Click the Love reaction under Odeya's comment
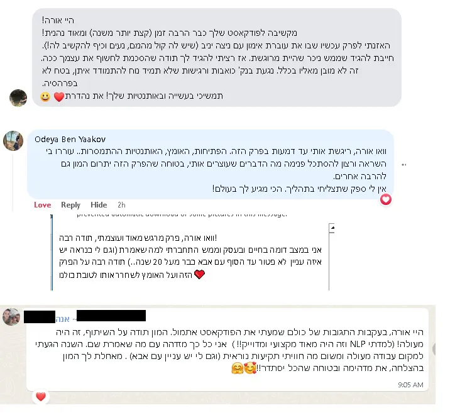The height and width of the screenshot is (420, 455). 43,205
